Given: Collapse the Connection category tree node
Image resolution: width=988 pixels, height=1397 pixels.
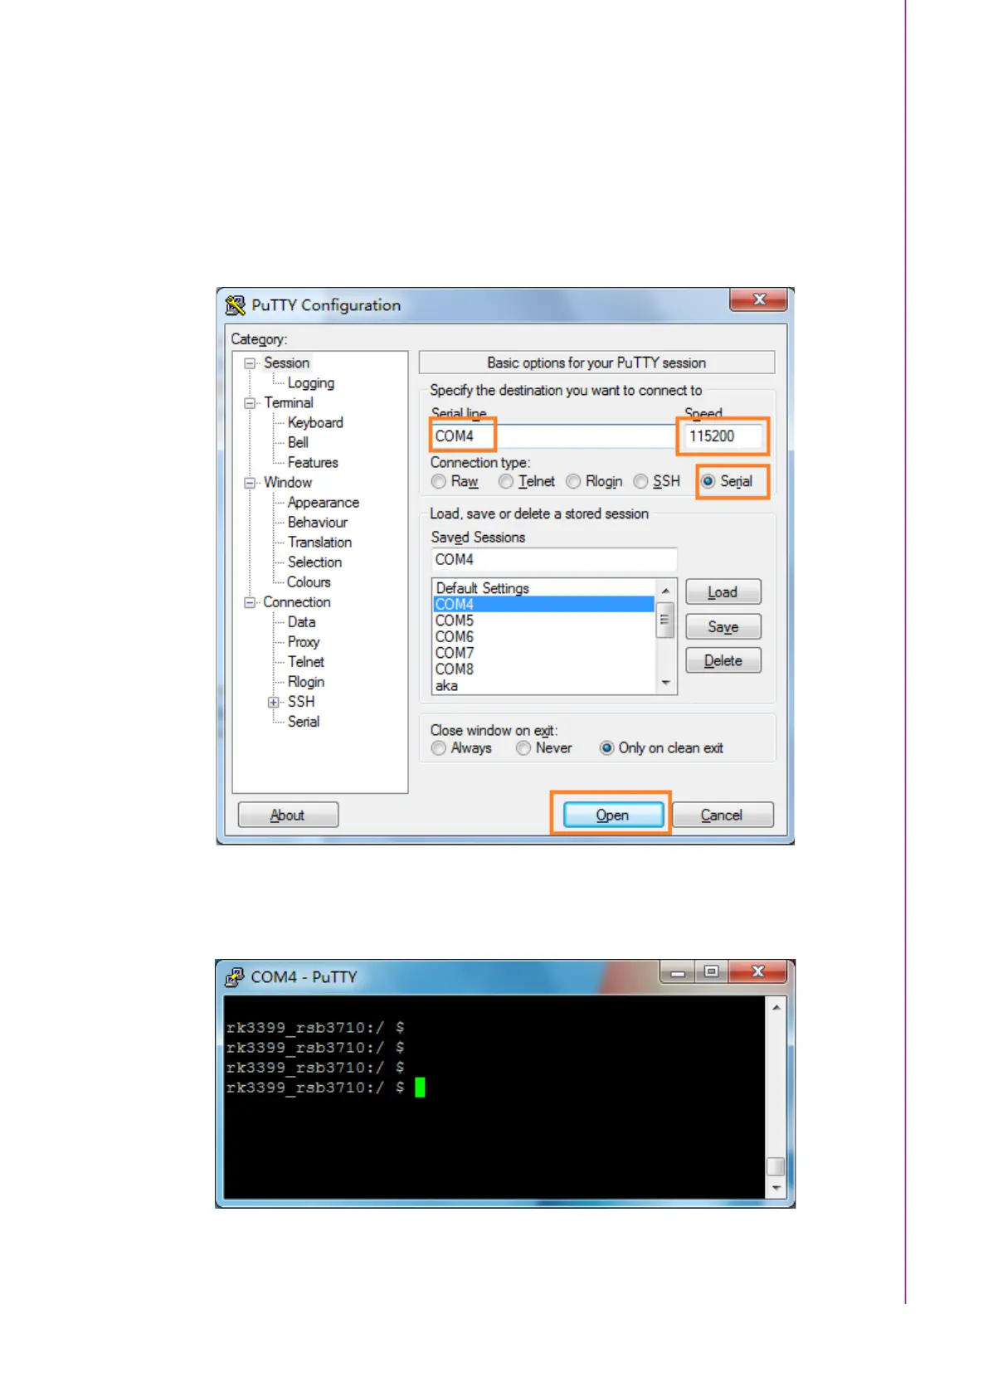Looking at the screenshot, I should (x=250, y=602).
